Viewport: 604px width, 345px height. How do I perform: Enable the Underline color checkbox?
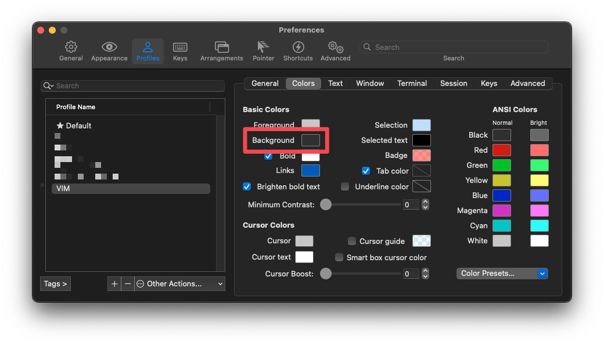(345, 186)
